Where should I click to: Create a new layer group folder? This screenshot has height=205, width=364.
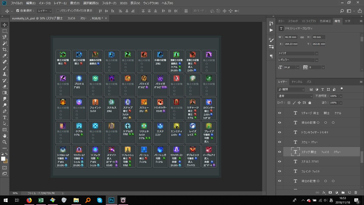point(343,193)
